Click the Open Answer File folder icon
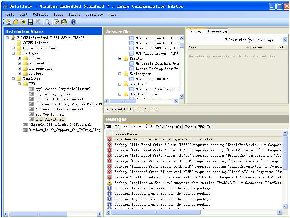The width and height of the screenshot is (290, 218). pyautogui.click(x=16, y=22)
